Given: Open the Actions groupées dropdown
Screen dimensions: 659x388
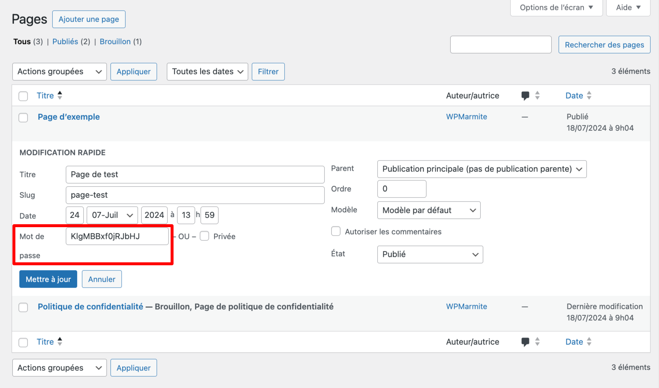Looking at the screenshot, I should click(59, 71).
